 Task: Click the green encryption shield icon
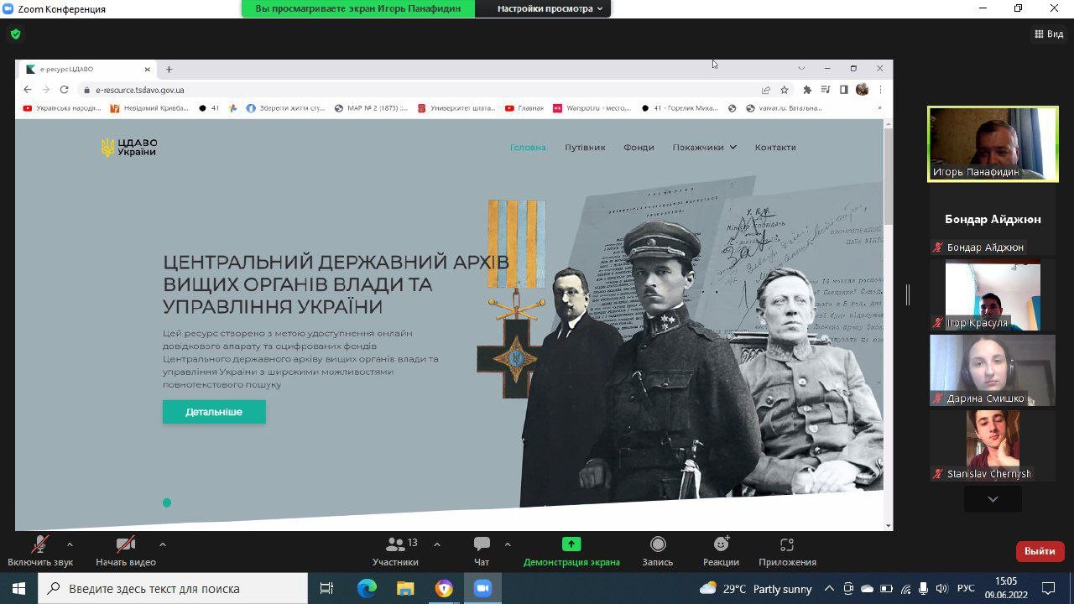[15, 34]
